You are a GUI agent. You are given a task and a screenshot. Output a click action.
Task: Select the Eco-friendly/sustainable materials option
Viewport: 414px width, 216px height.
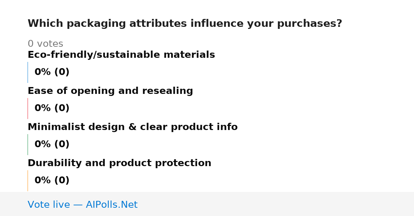(x=121, y=55)
